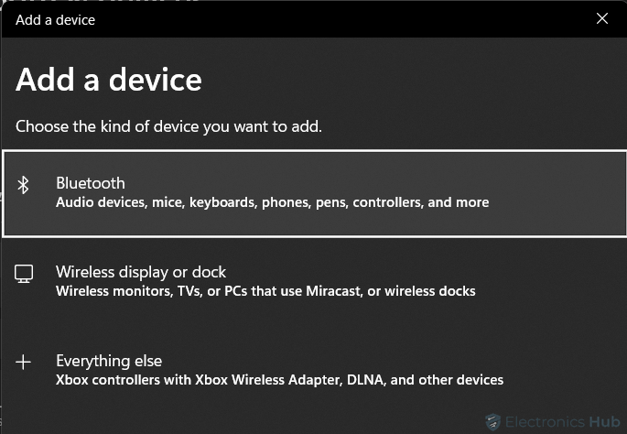627x434 pixels.
Task: Click the 'Choose the kind of device' instruction
Action: pyautogui.click(x=168, y=126)
